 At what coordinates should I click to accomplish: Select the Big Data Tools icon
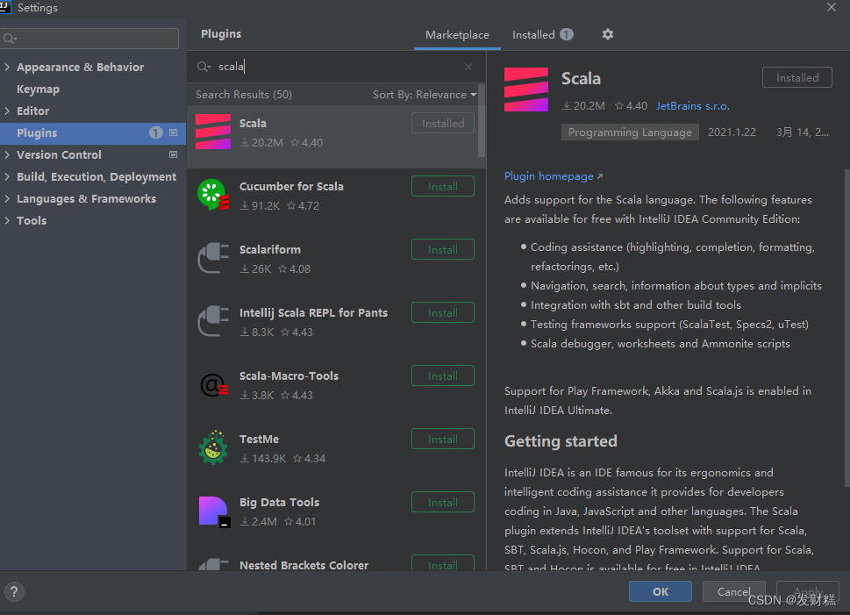pyautogui.click(x=214, y=511)
